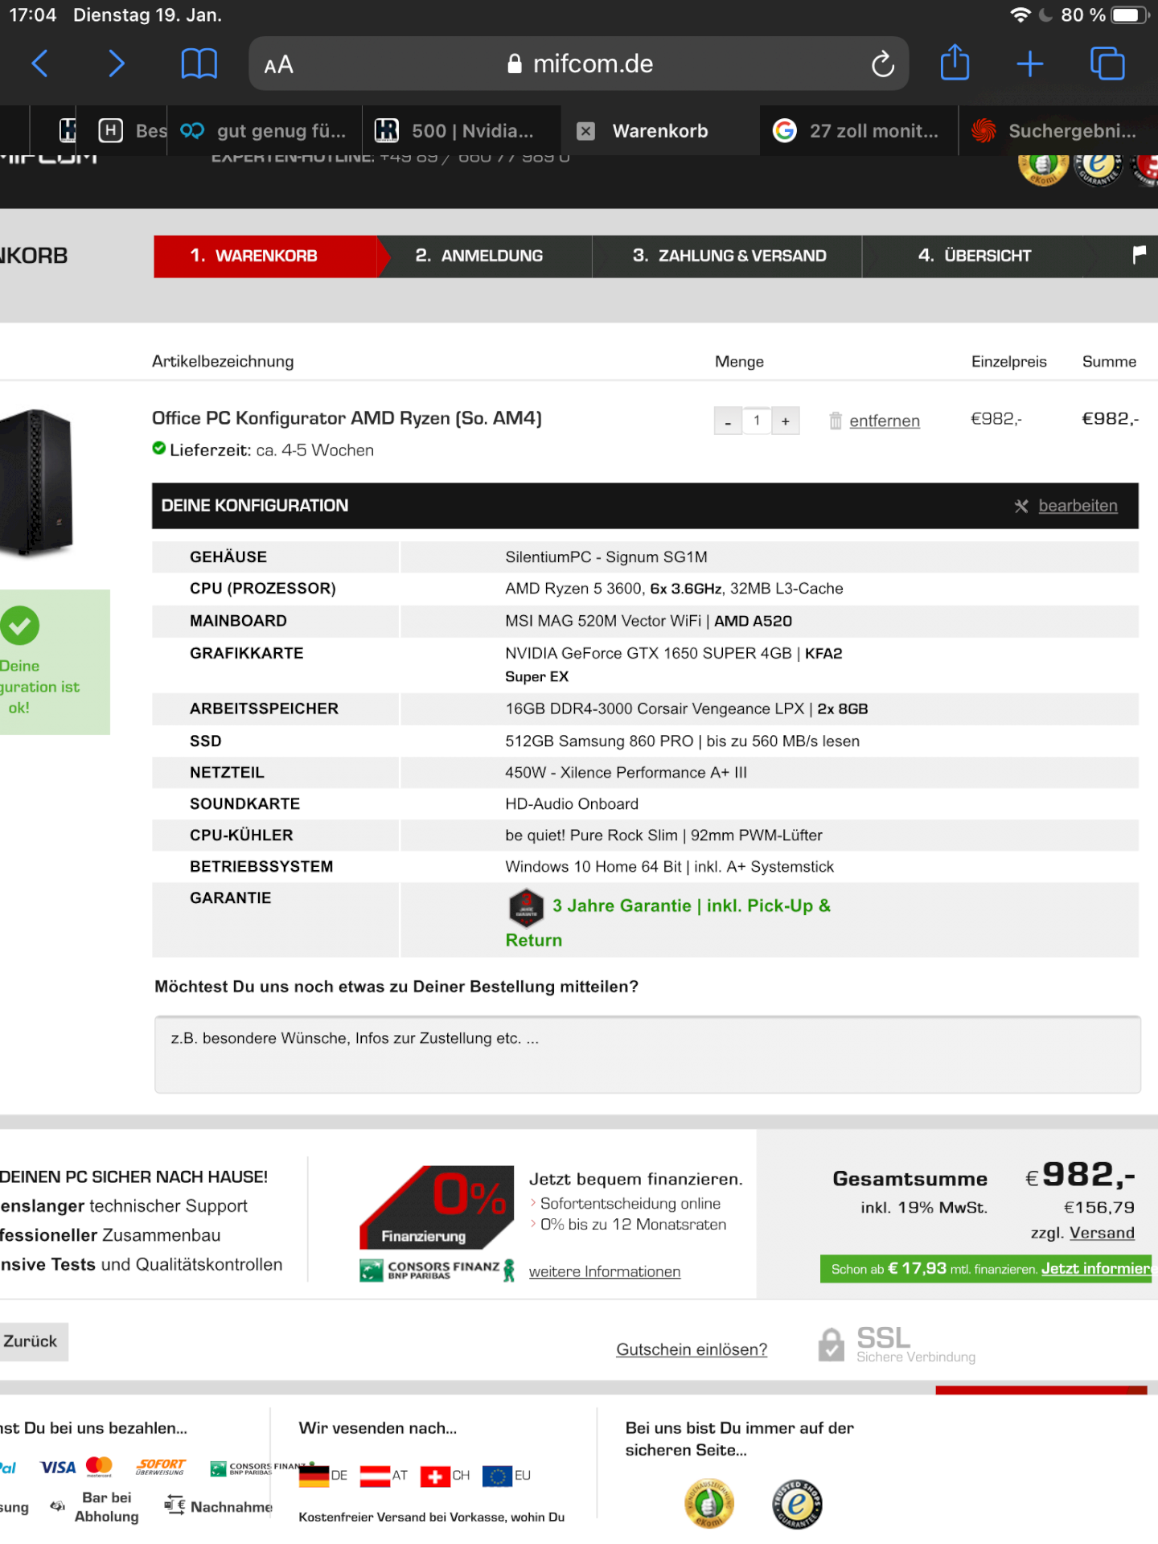Viewport: 1158px width, 1544px height.
Task: Click the Mastercard payment logo
Action: coord(99,1467)
